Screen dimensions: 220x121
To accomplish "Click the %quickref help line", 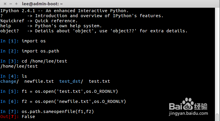I will pos(39,21).
